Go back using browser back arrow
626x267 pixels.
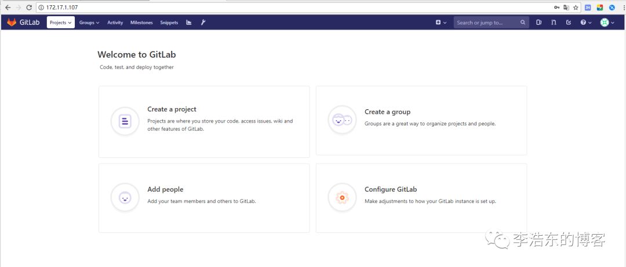8,8
